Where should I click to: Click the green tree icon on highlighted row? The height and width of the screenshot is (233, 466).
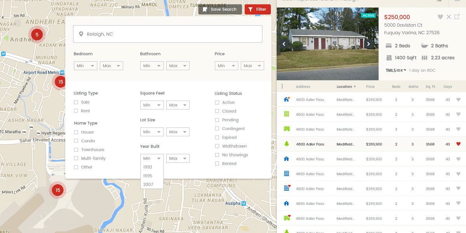pyautogui.click(x=286, y=144)
